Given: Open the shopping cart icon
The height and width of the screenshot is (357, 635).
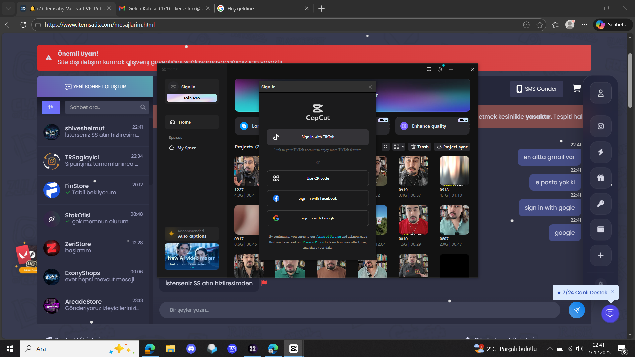Looking at the screenshot, I should (x=577, y=88).
